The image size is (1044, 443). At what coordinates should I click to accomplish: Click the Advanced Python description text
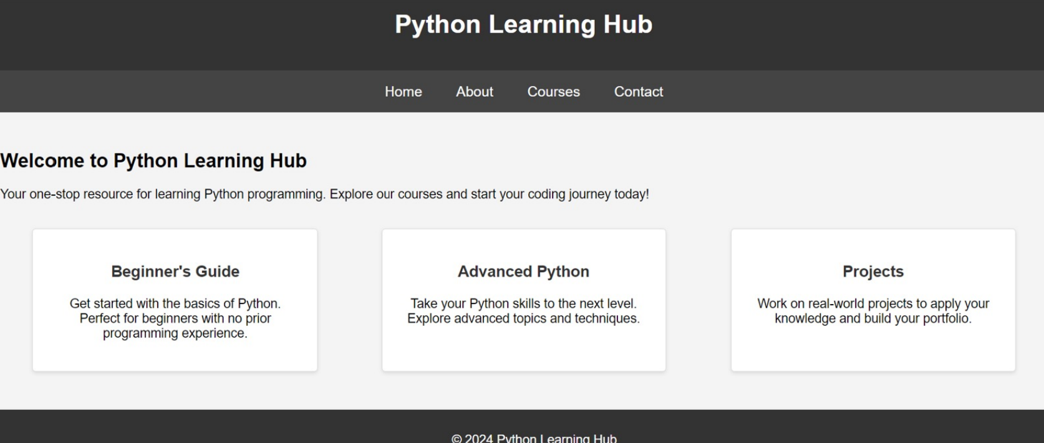pyautogui.click(x=523, y=311)
